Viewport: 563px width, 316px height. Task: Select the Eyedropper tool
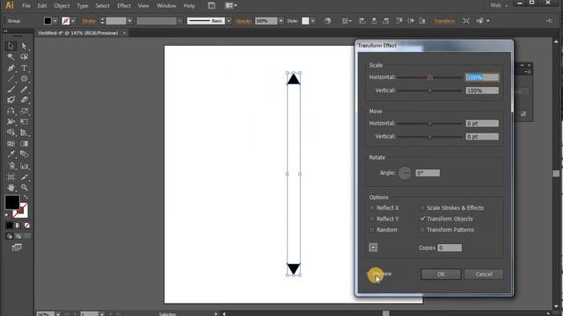tap(11, 154)
